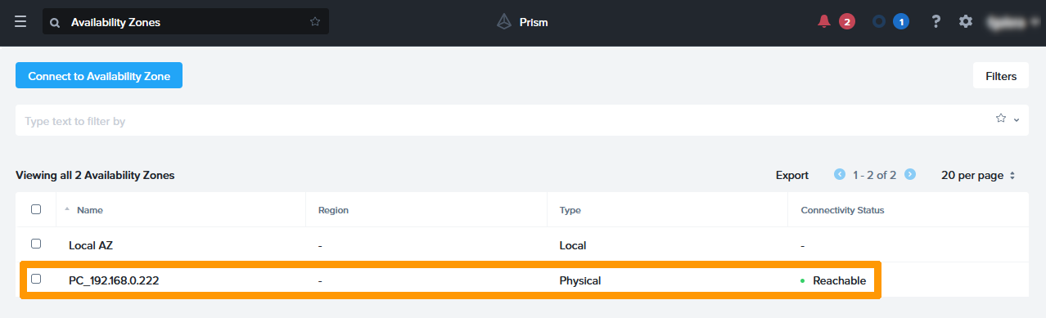View running tasks circle indicator
1046x318 pixels.
click(879, 22)
